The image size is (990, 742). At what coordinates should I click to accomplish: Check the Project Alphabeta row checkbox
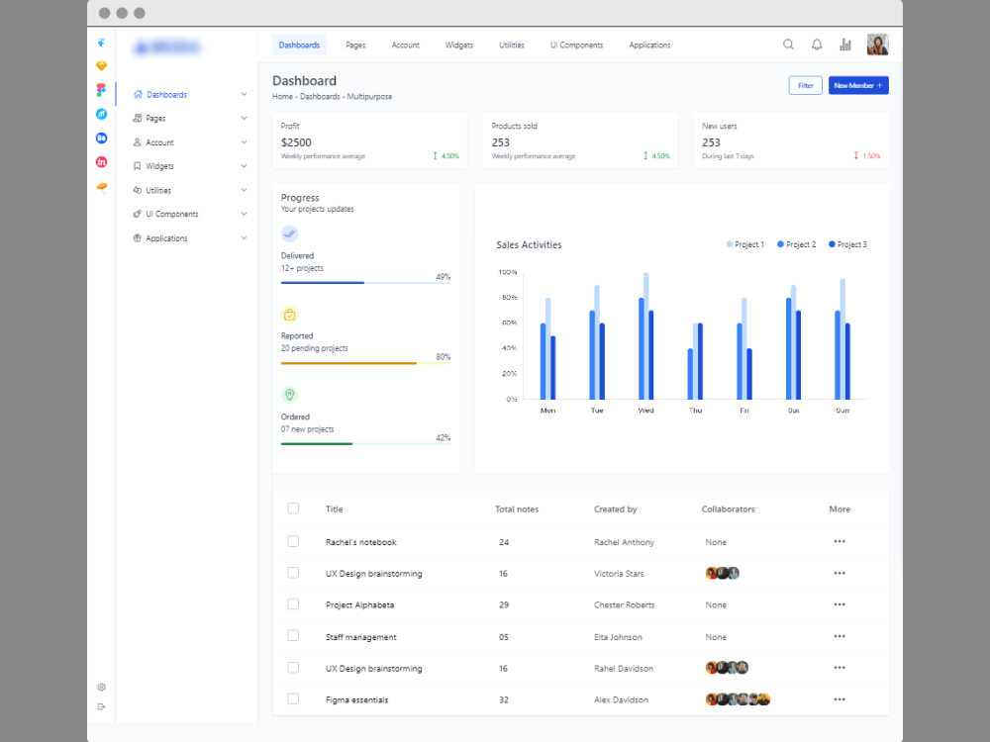pos(293,604)
